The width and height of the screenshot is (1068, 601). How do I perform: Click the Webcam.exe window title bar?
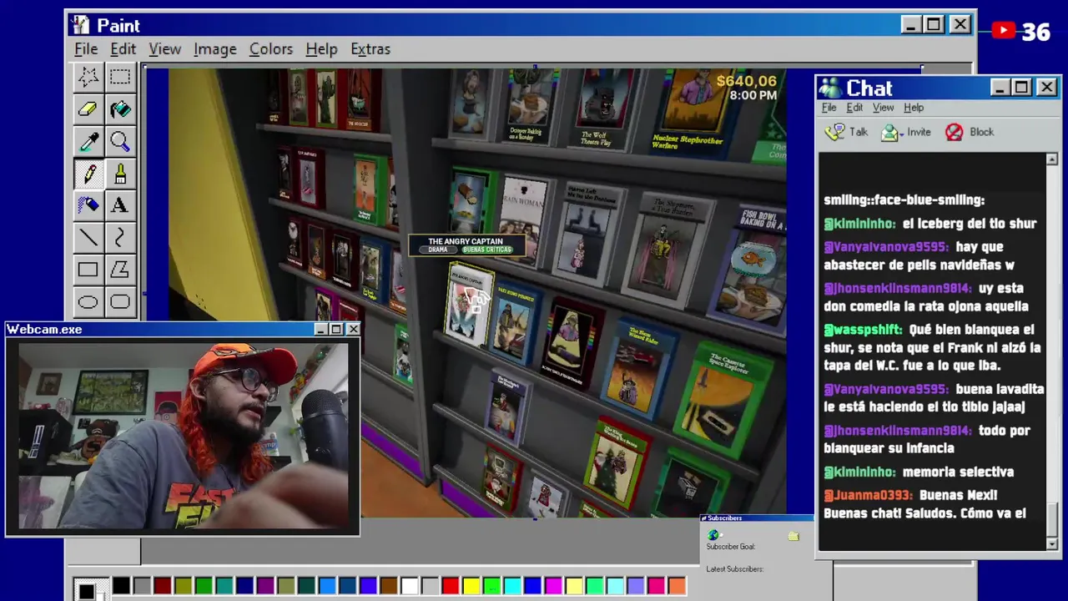(183, 330)
